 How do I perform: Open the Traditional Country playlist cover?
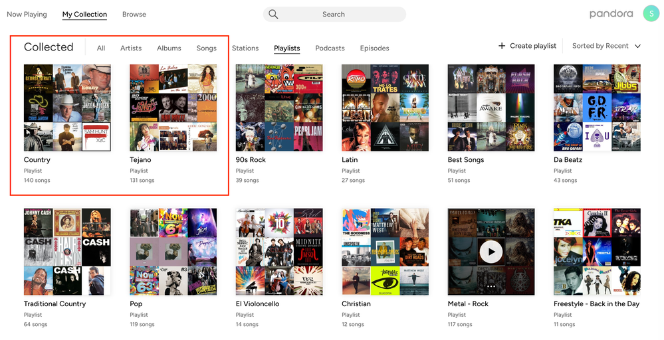click(x=67, y=252)
